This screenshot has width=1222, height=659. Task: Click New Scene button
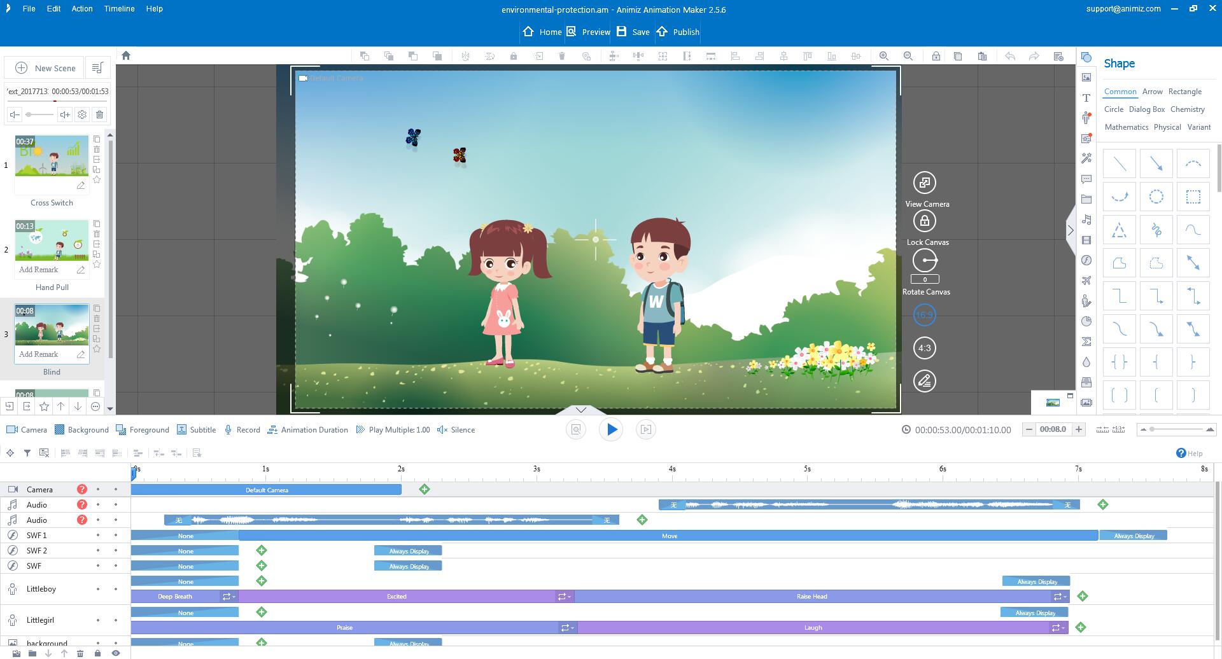[x=45, y=68]
